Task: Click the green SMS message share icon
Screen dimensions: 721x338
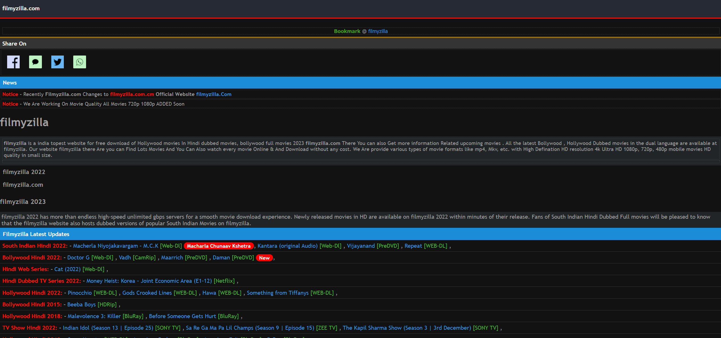Action: coord(35,62)
